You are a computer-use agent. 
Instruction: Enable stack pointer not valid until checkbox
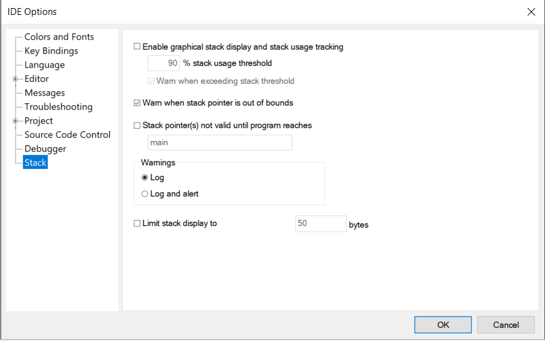[x=138, y=125]
